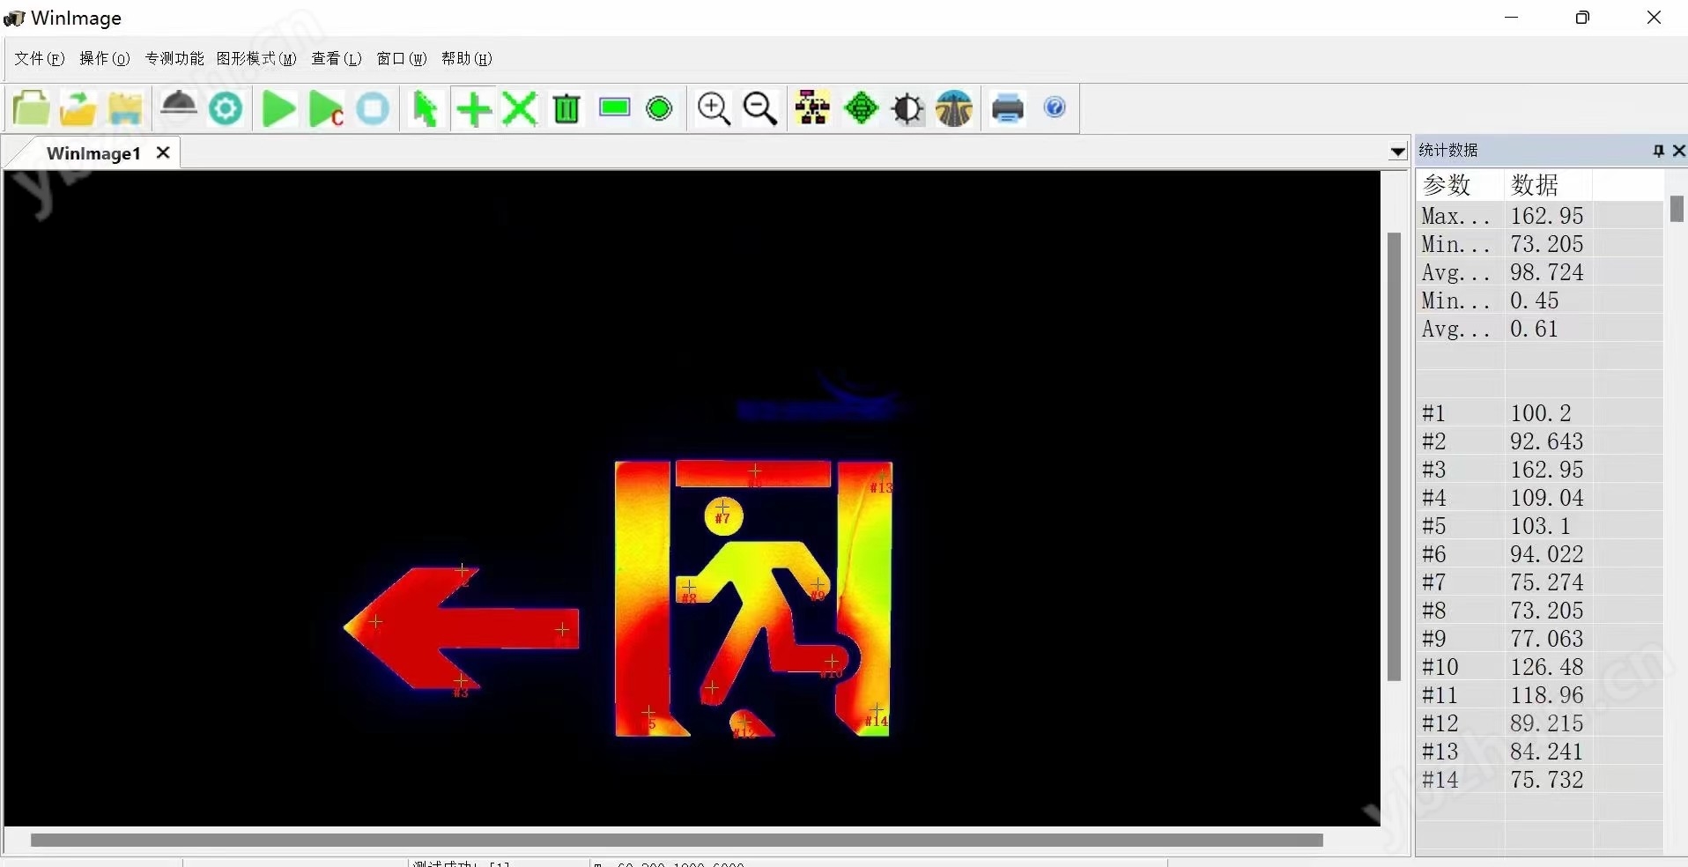Viewport: 1688px width, 867px height.
Task: Click the dome-shaped device icon
Action: 179,105
